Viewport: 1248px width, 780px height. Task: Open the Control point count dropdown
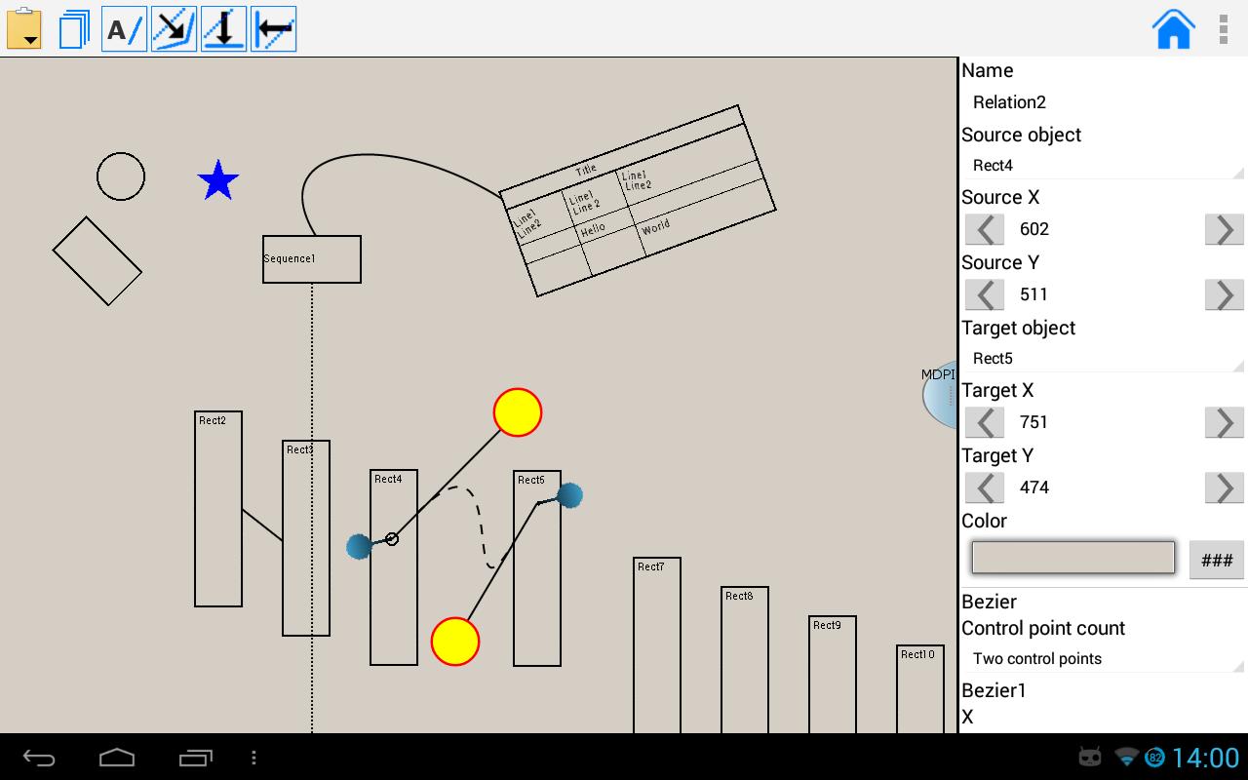1102,658
